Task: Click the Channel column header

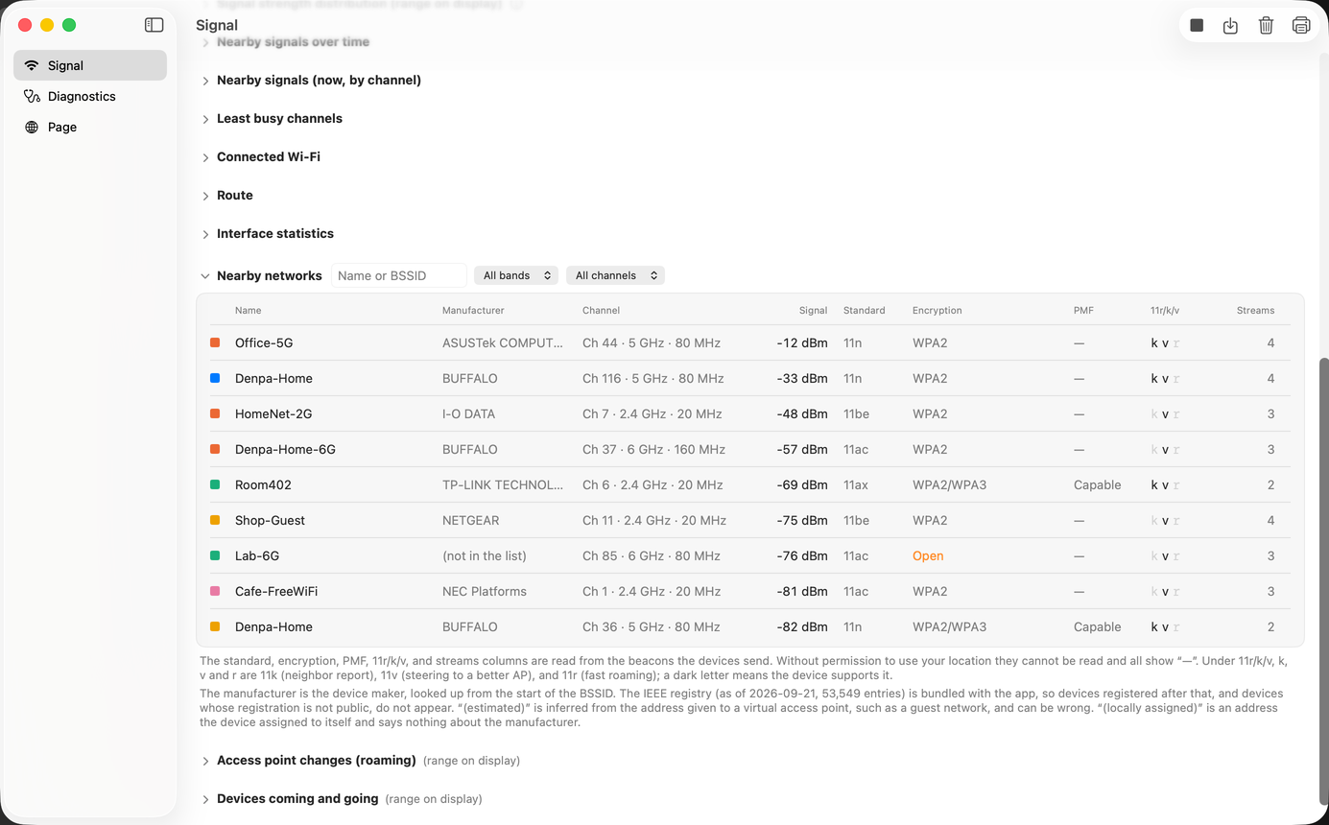Action: 601,311
